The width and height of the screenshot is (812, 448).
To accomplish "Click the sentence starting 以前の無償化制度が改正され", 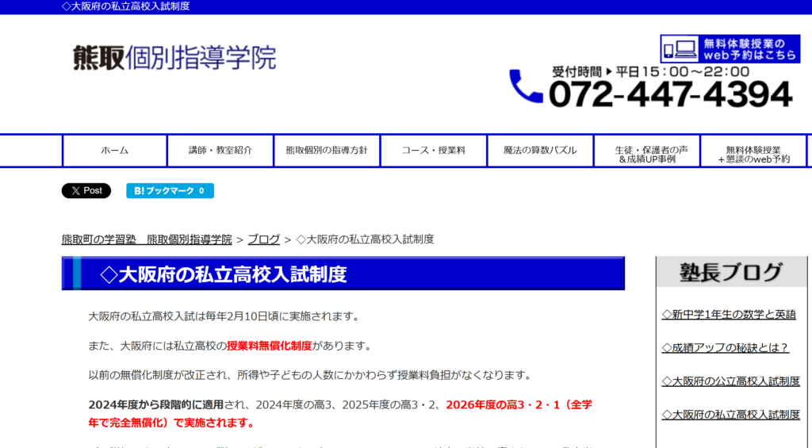I will pyautogui.click(x=310, y=375).
